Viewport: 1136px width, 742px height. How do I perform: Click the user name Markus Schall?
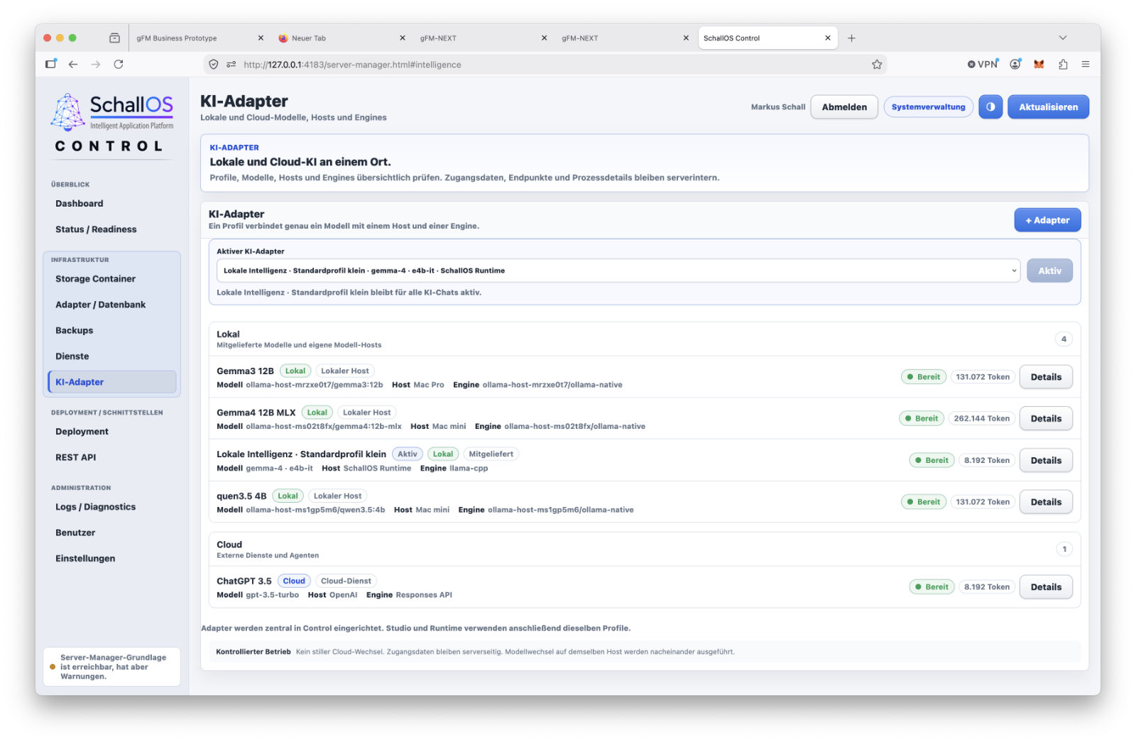pyautogui.click(x=778, y=107)
